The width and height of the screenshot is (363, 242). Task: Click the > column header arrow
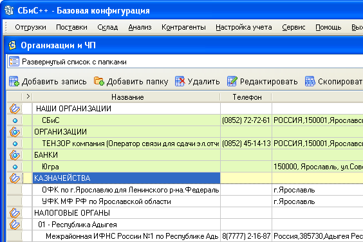pos(28,97)
